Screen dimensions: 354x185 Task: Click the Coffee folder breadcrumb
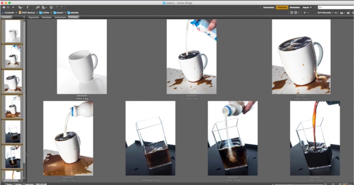click(44, 13)
